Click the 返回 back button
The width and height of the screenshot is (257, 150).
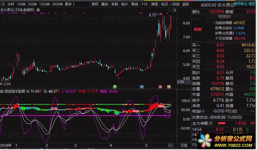(x=185, y=4)
